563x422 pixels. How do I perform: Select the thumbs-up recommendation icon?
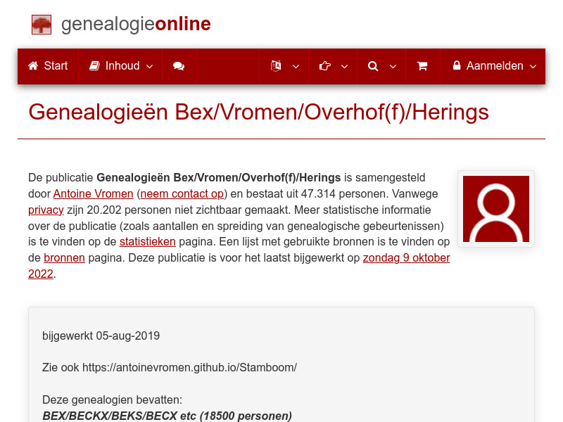pos(324,65)
